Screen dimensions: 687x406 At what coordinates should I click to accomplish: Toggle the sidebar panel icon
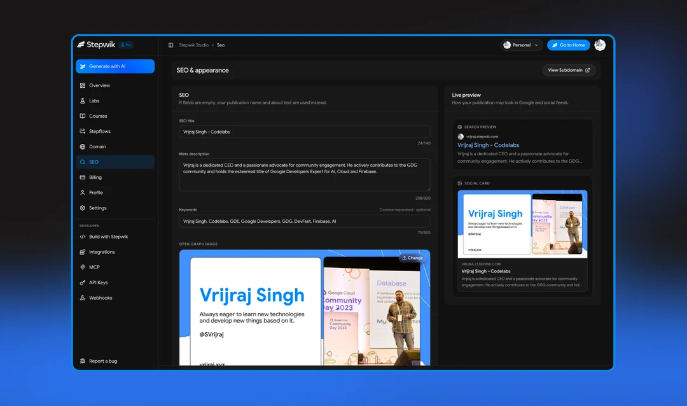[171, 45]
